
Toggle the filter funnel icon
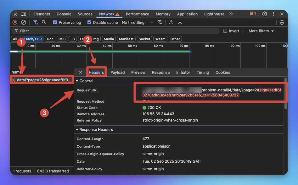click(35, 22)
